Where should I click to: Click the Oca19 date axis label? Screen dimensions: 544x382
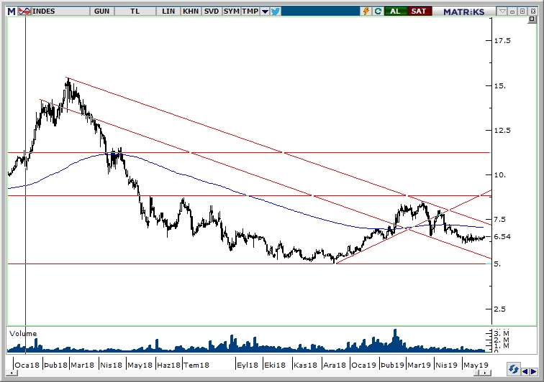click(x=363, y=365)
